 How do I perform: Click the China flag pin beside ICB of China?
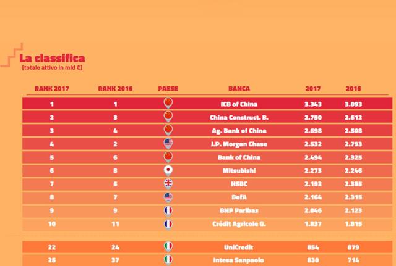point(168,102)
